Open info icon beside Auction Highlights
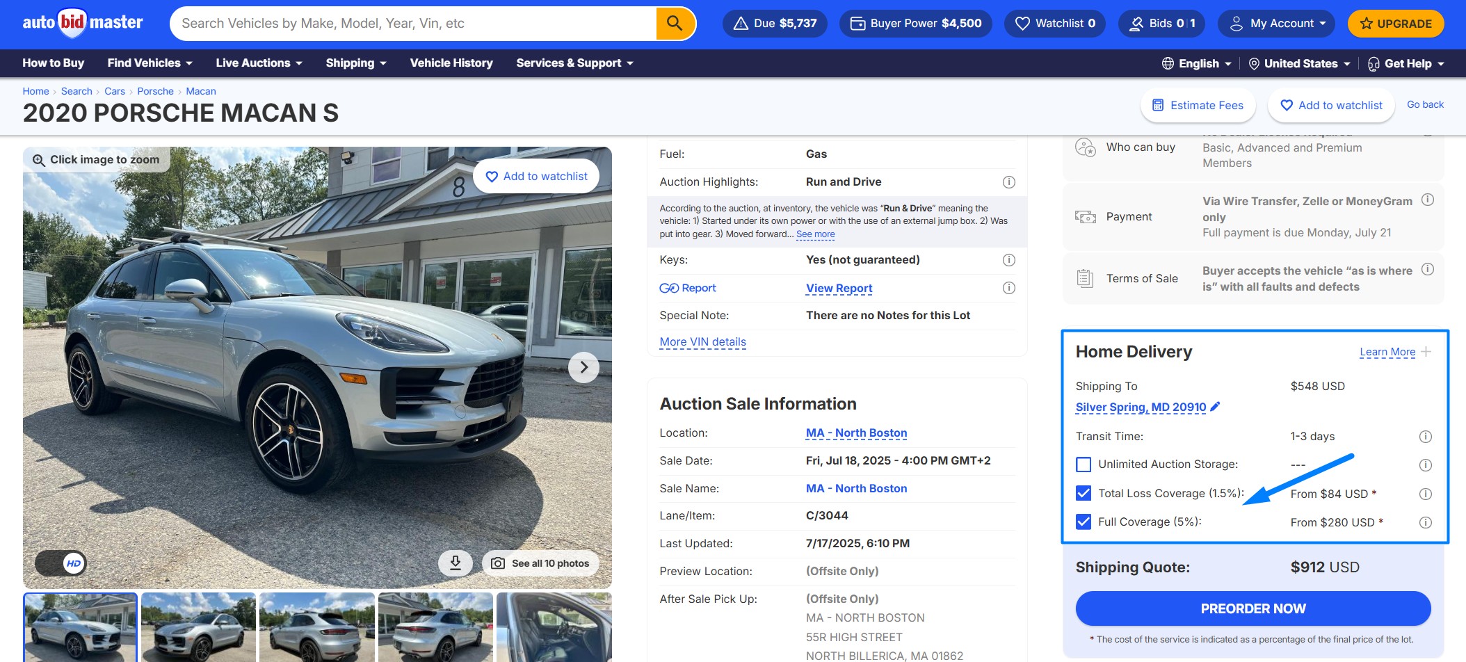 (1008, 182)
